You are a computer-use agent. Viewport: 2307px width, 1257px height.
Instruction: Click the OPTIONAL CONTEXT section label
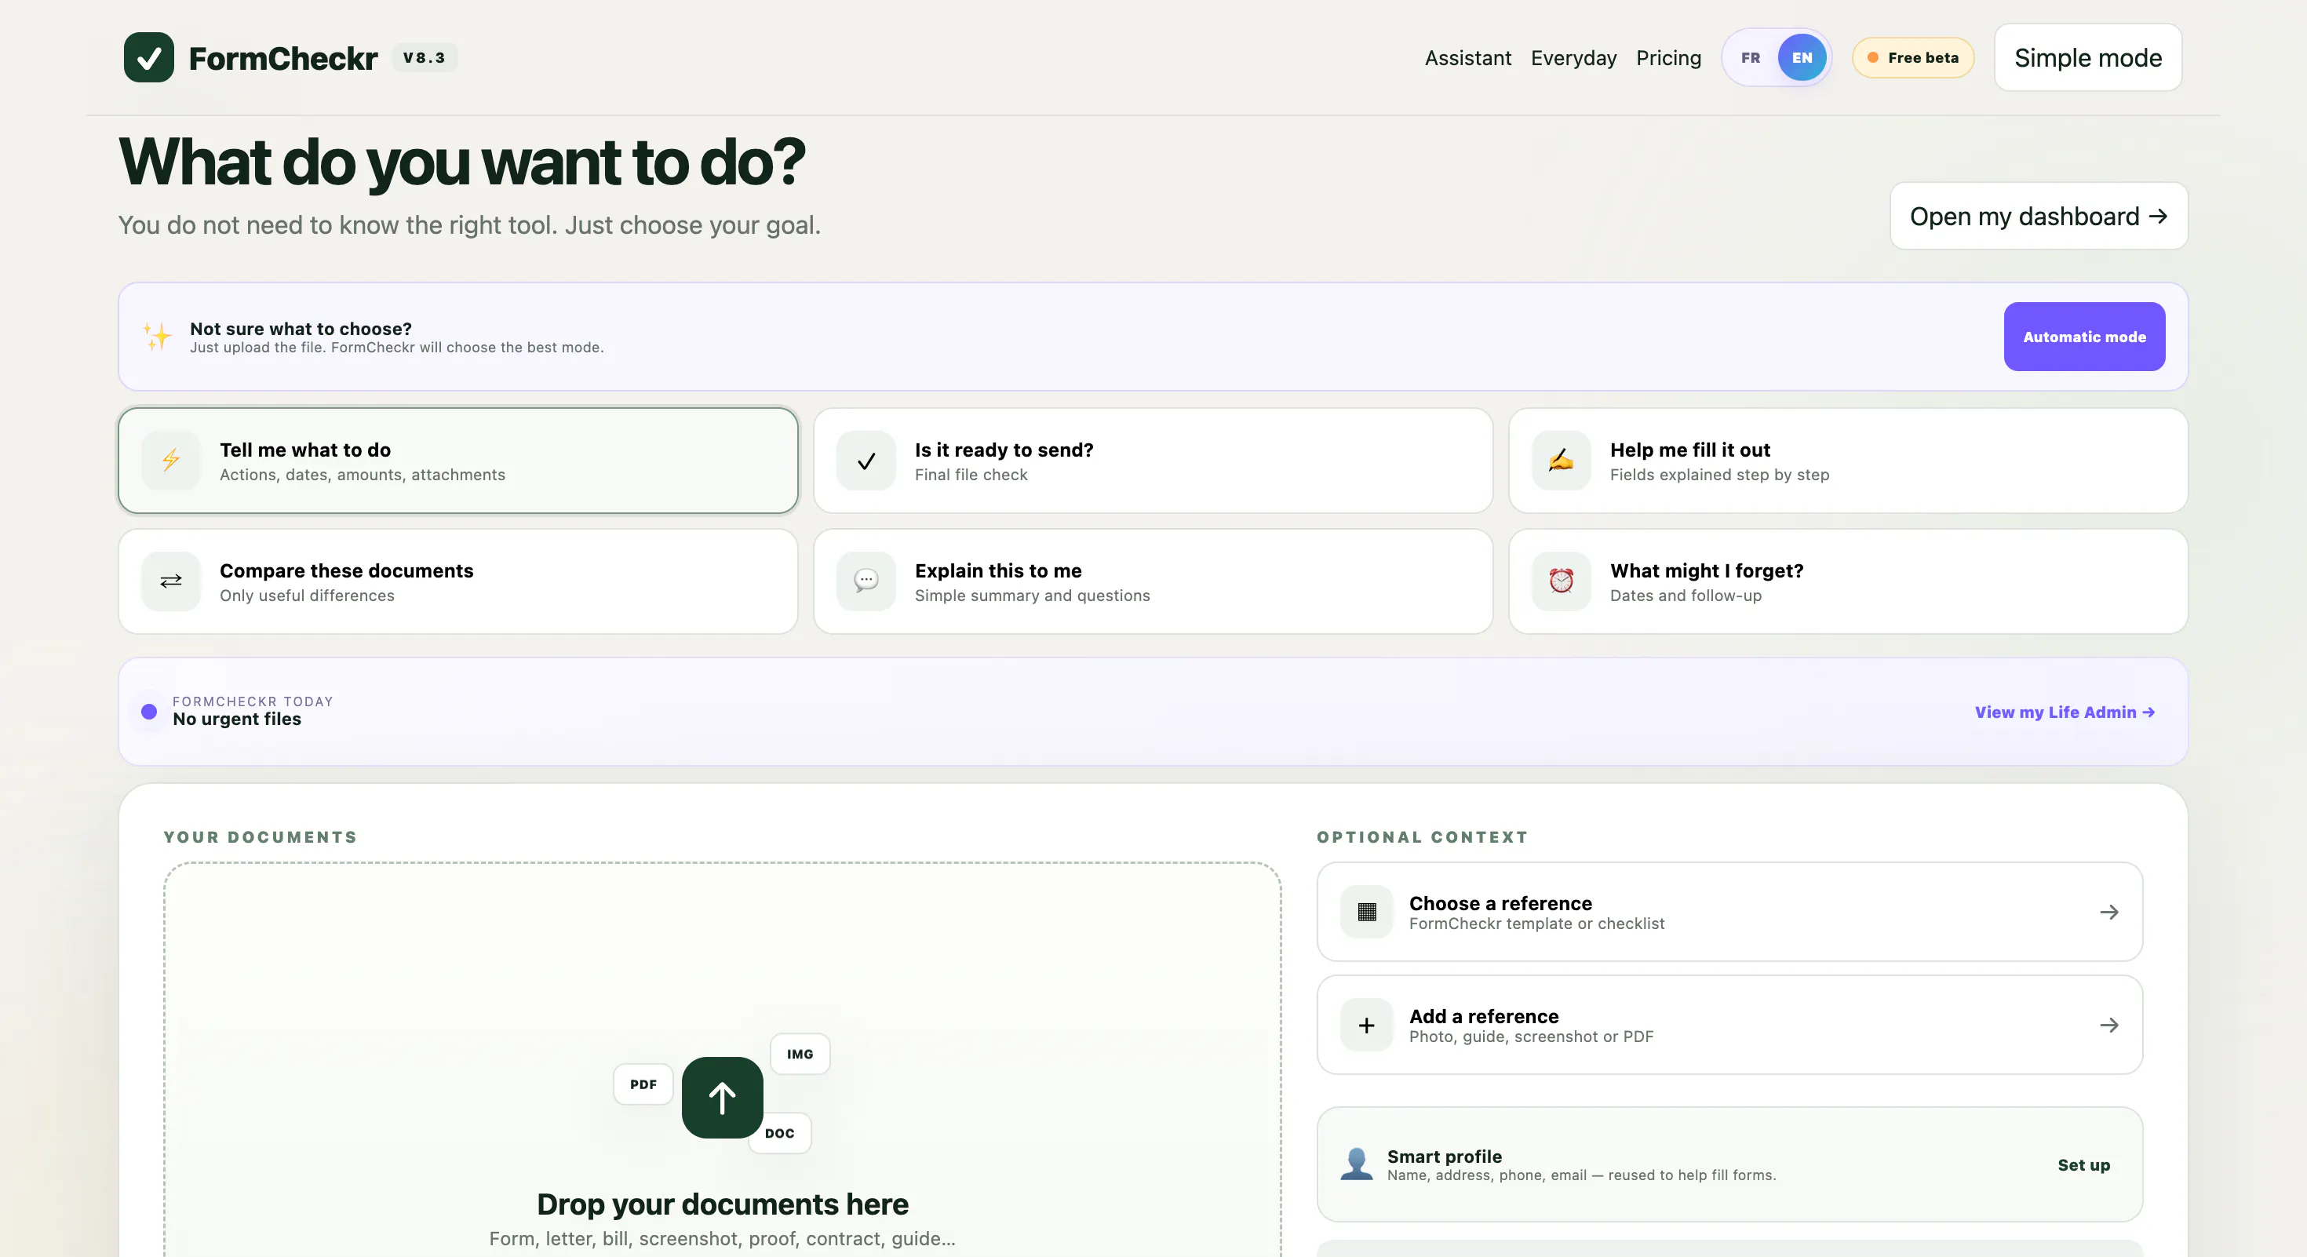click(x=1422, y=837)
